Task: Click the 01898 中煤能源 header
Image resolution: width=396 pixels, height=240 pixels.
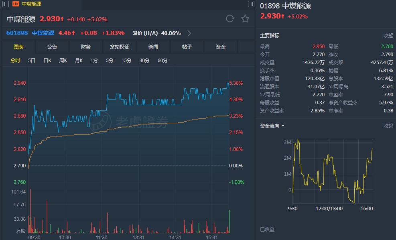Action: [285, 6]
